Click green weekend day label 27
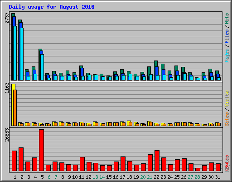The height and width of the screenshot is (182, 232). tap(190, 177)
